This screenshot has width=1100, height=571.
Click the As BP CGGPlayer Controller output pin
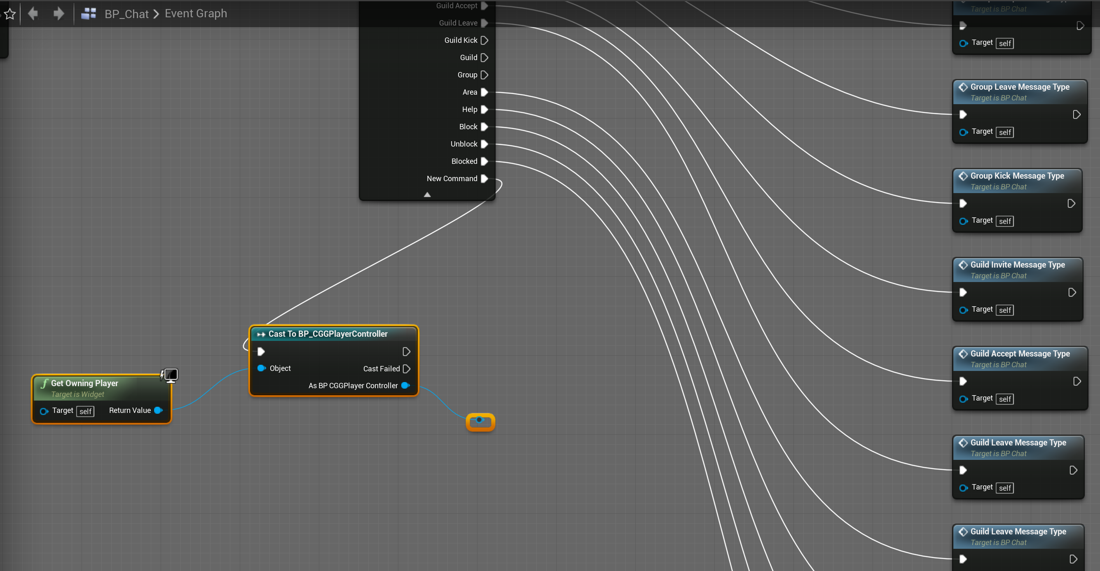[405, 385]
